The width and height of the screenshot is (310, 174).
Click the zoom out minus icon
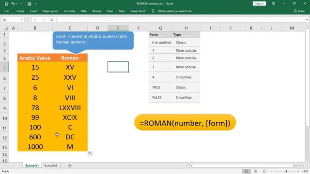click(x=271, y=171)
